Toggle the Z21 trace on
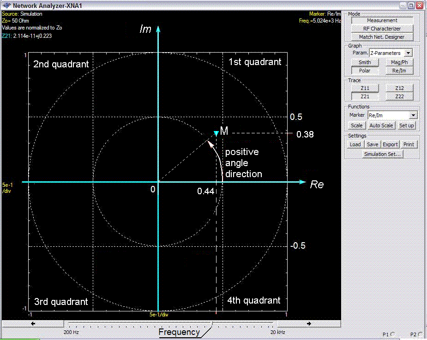 tap(365, 96)
